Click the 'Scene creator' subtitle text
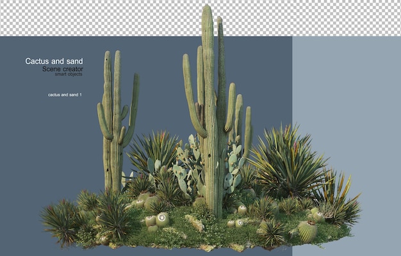Screen dimensions: 401x256 click(x=63, y=69)
